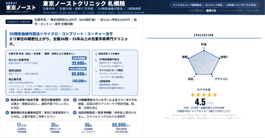Click the 糖尿病の方も基本対応可 checkmark
The height and width of the screenshot is (138, 265).
8,113
